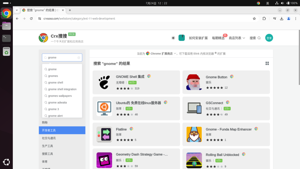Choose 'gnome shell integration' suggestion
The height and width of the screenshot is (169, 300).
pos(62,89)
